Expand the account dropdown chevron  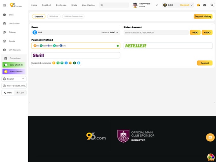click(157, 5)
